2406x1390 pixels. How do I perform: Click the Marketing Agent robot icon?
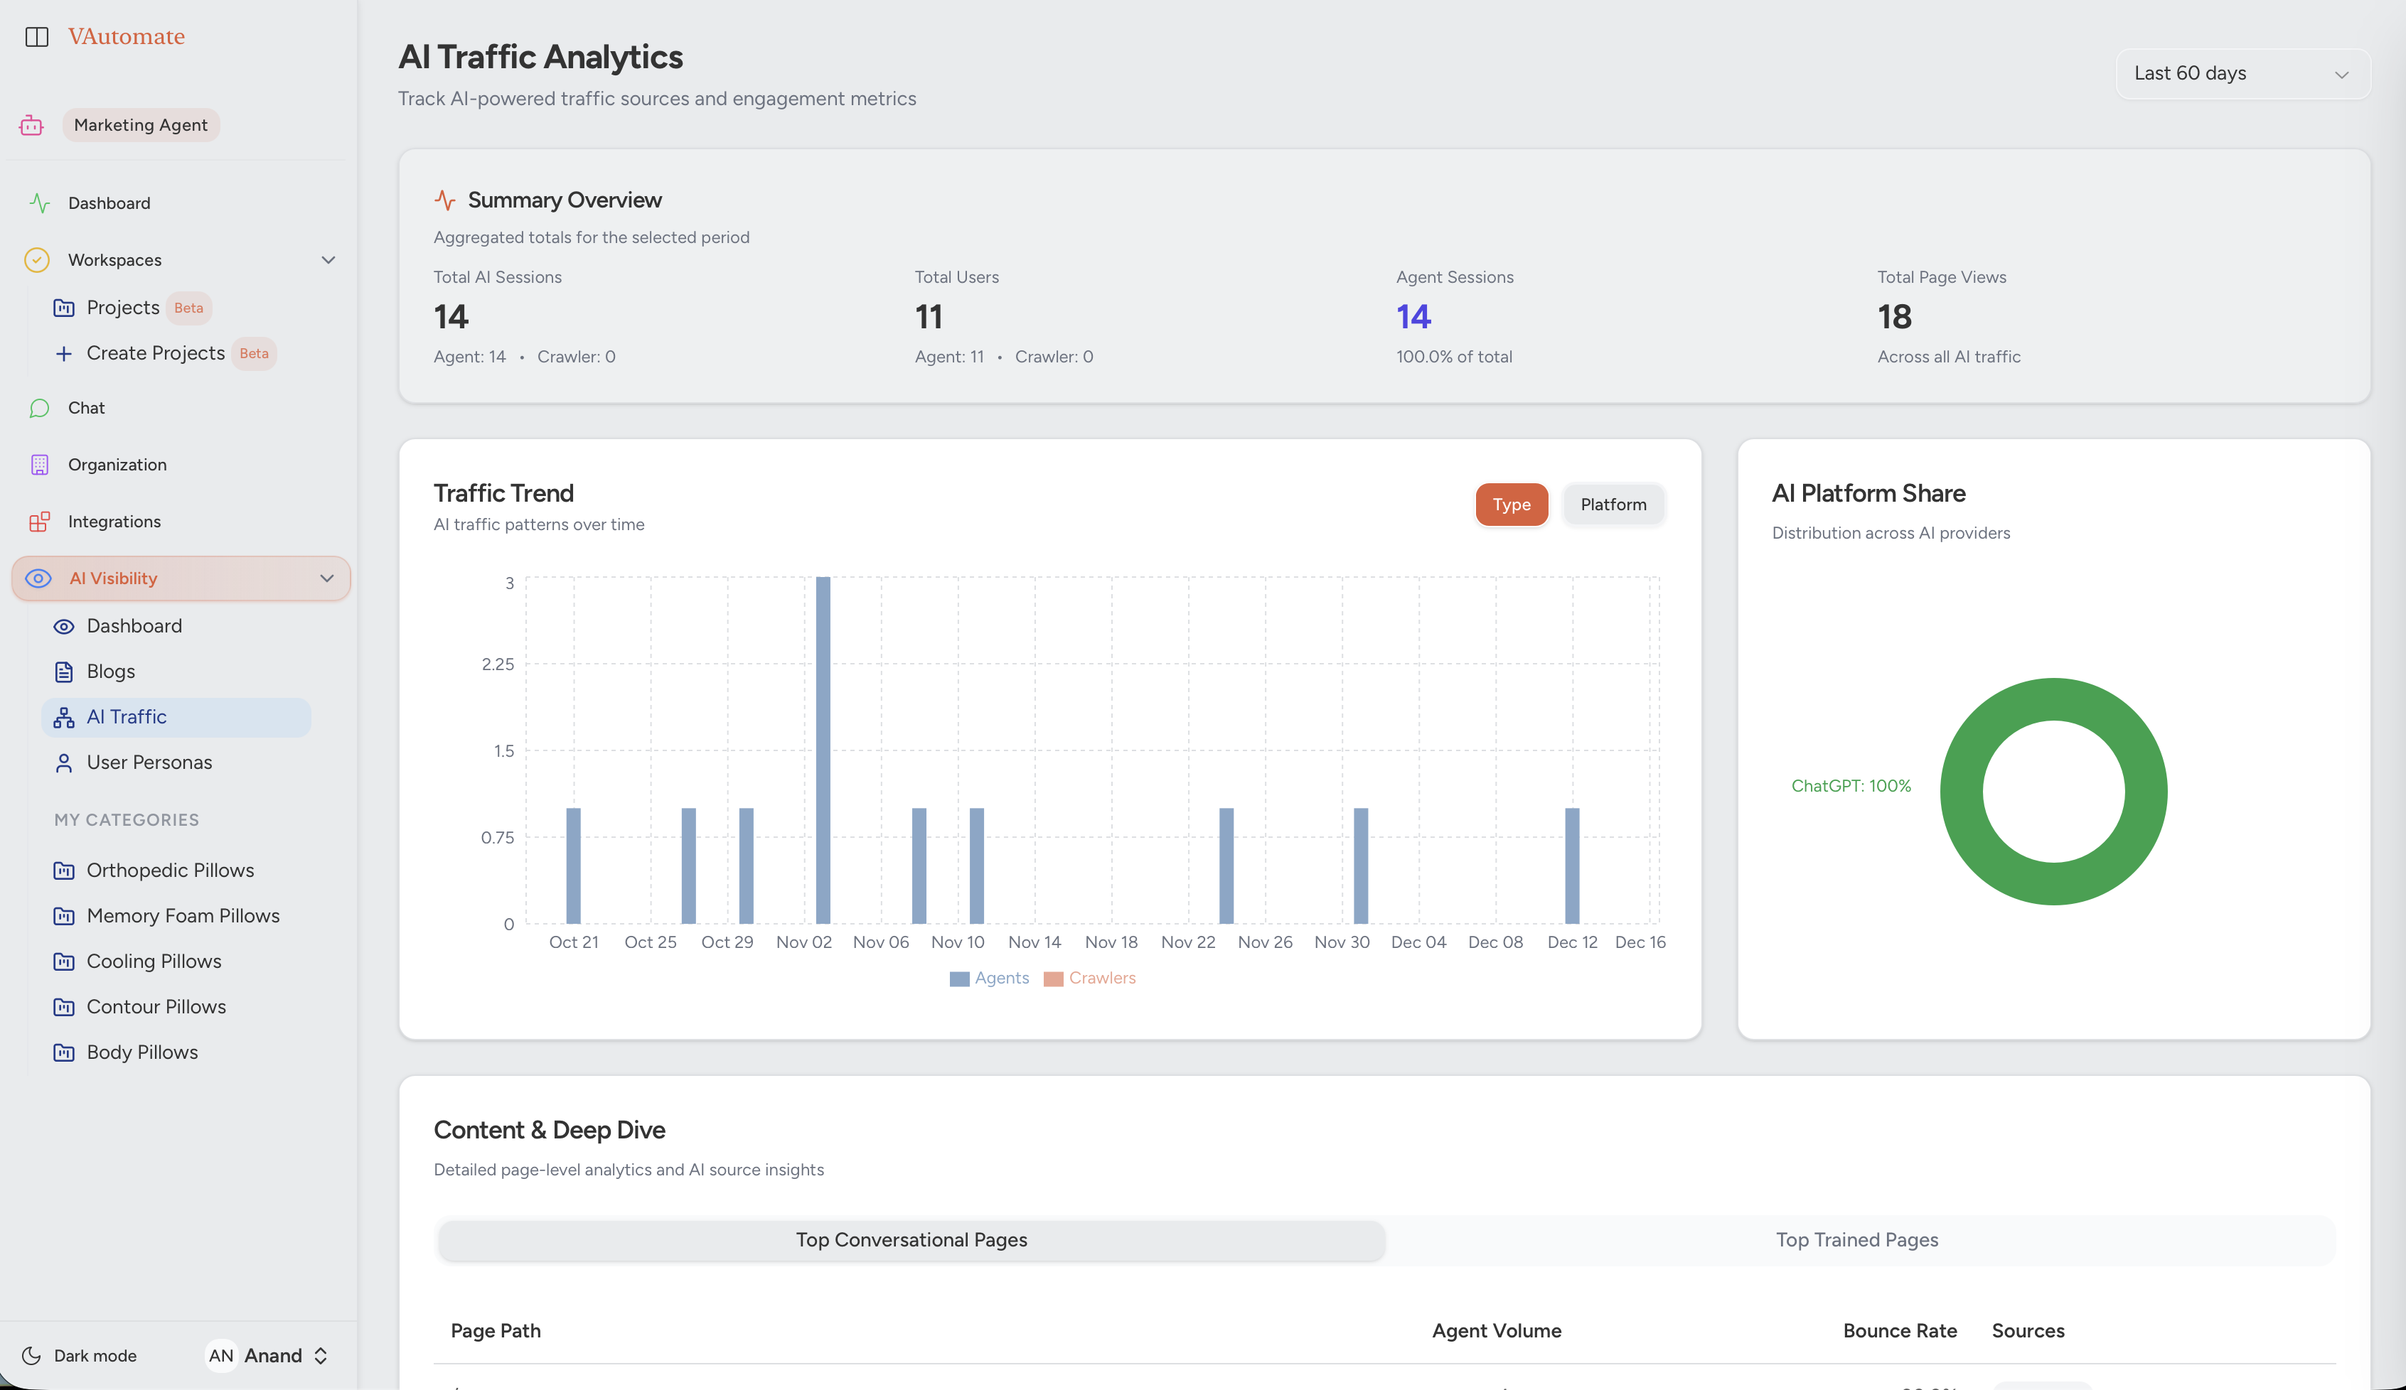pos(31,125)
